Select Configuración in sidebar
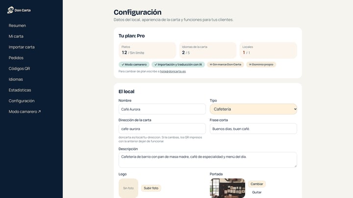This screenshot has height=198, width=353. click(22, 101)
